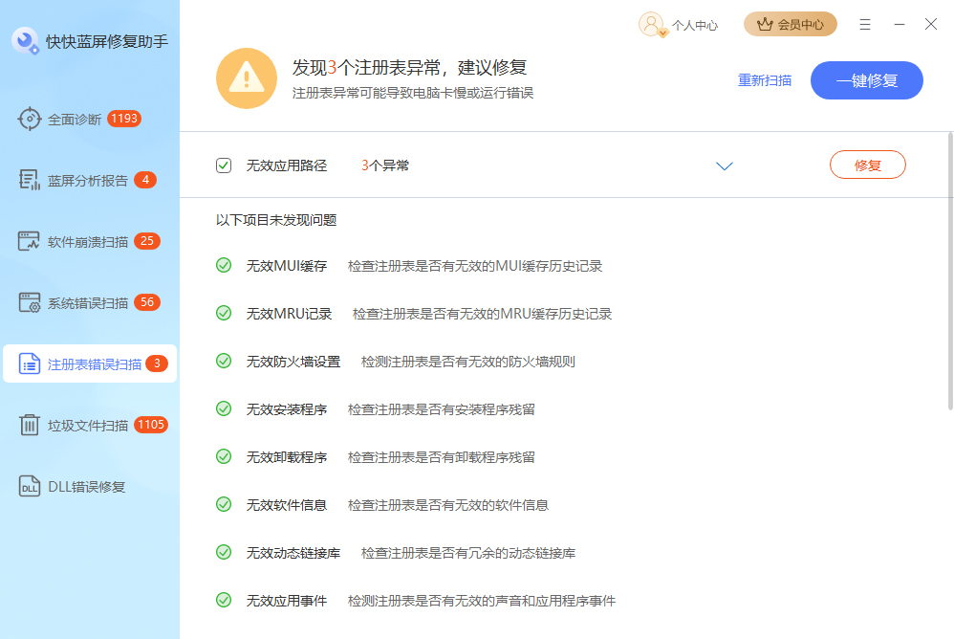
Task: Open 蓝屏分析报告 via its sidebar icon
Action: tap(27, 180)
